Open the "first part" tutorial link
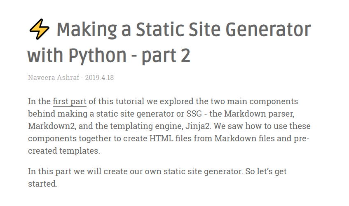Image resolution: width=349 pixels, height=206 pixels. (69, 101)
